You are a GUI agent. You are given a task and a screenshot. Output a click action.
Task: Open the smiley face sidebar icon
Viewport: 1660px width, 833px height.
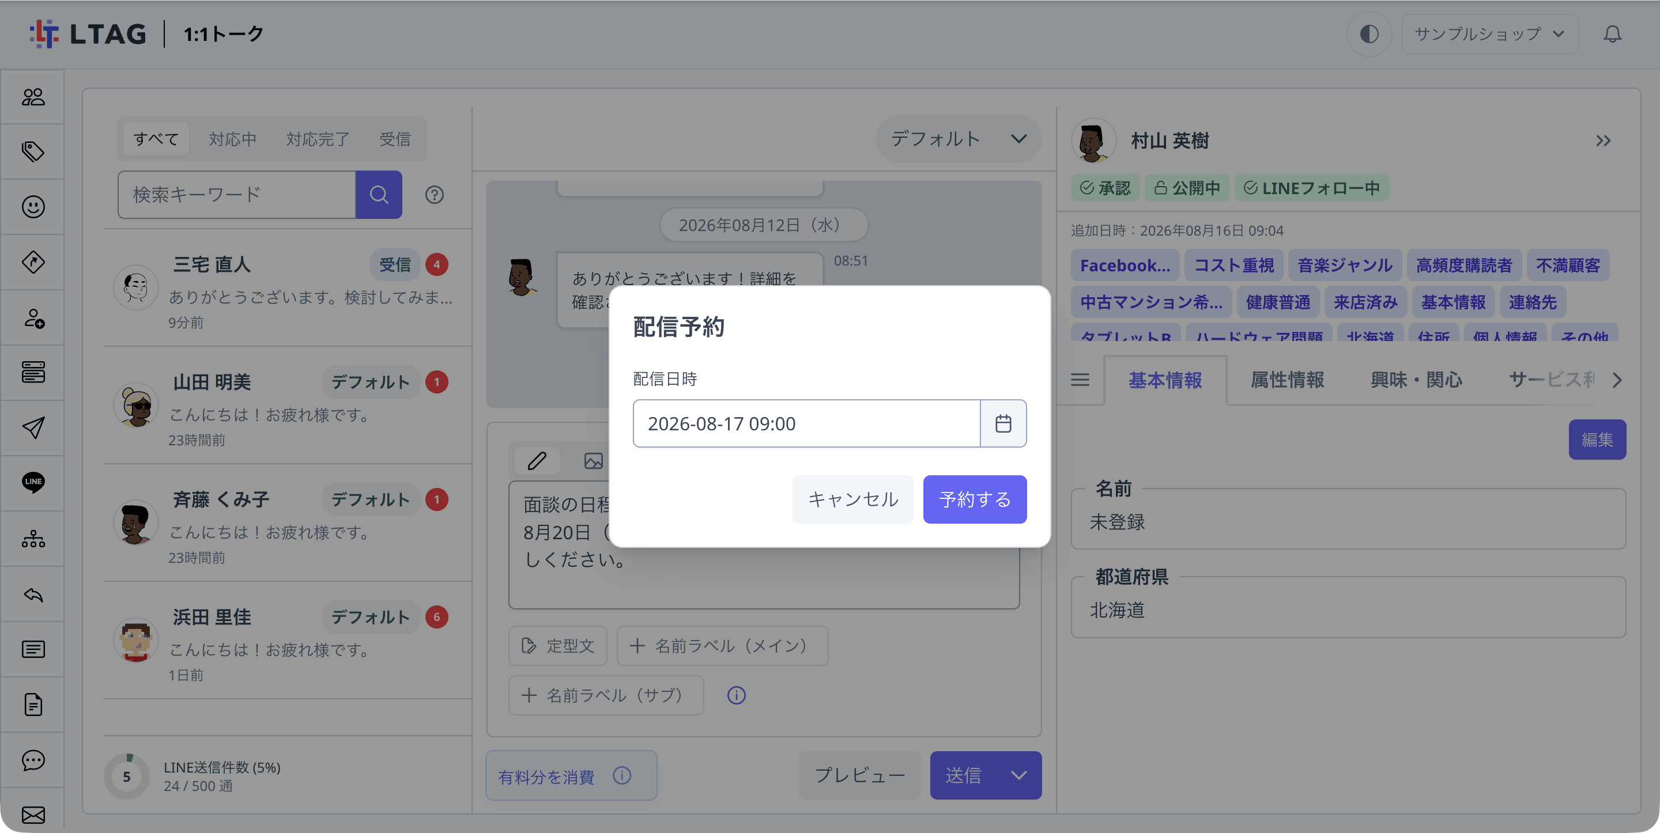[x=33, y=207]
